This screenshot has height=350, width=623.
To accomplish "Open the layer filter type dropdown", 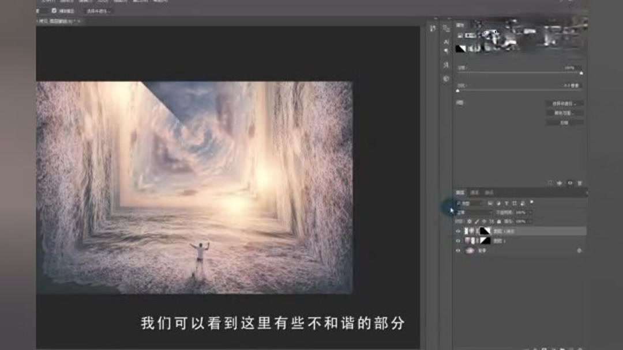I will pos(465,203).
